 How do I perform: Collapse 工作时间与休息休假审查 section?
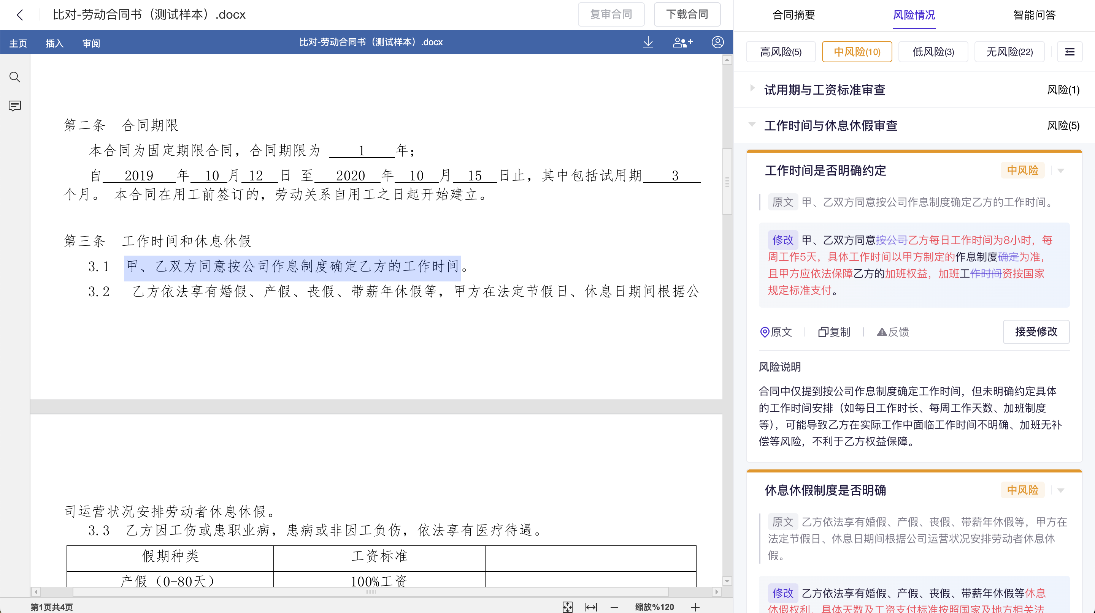[752, 124]
